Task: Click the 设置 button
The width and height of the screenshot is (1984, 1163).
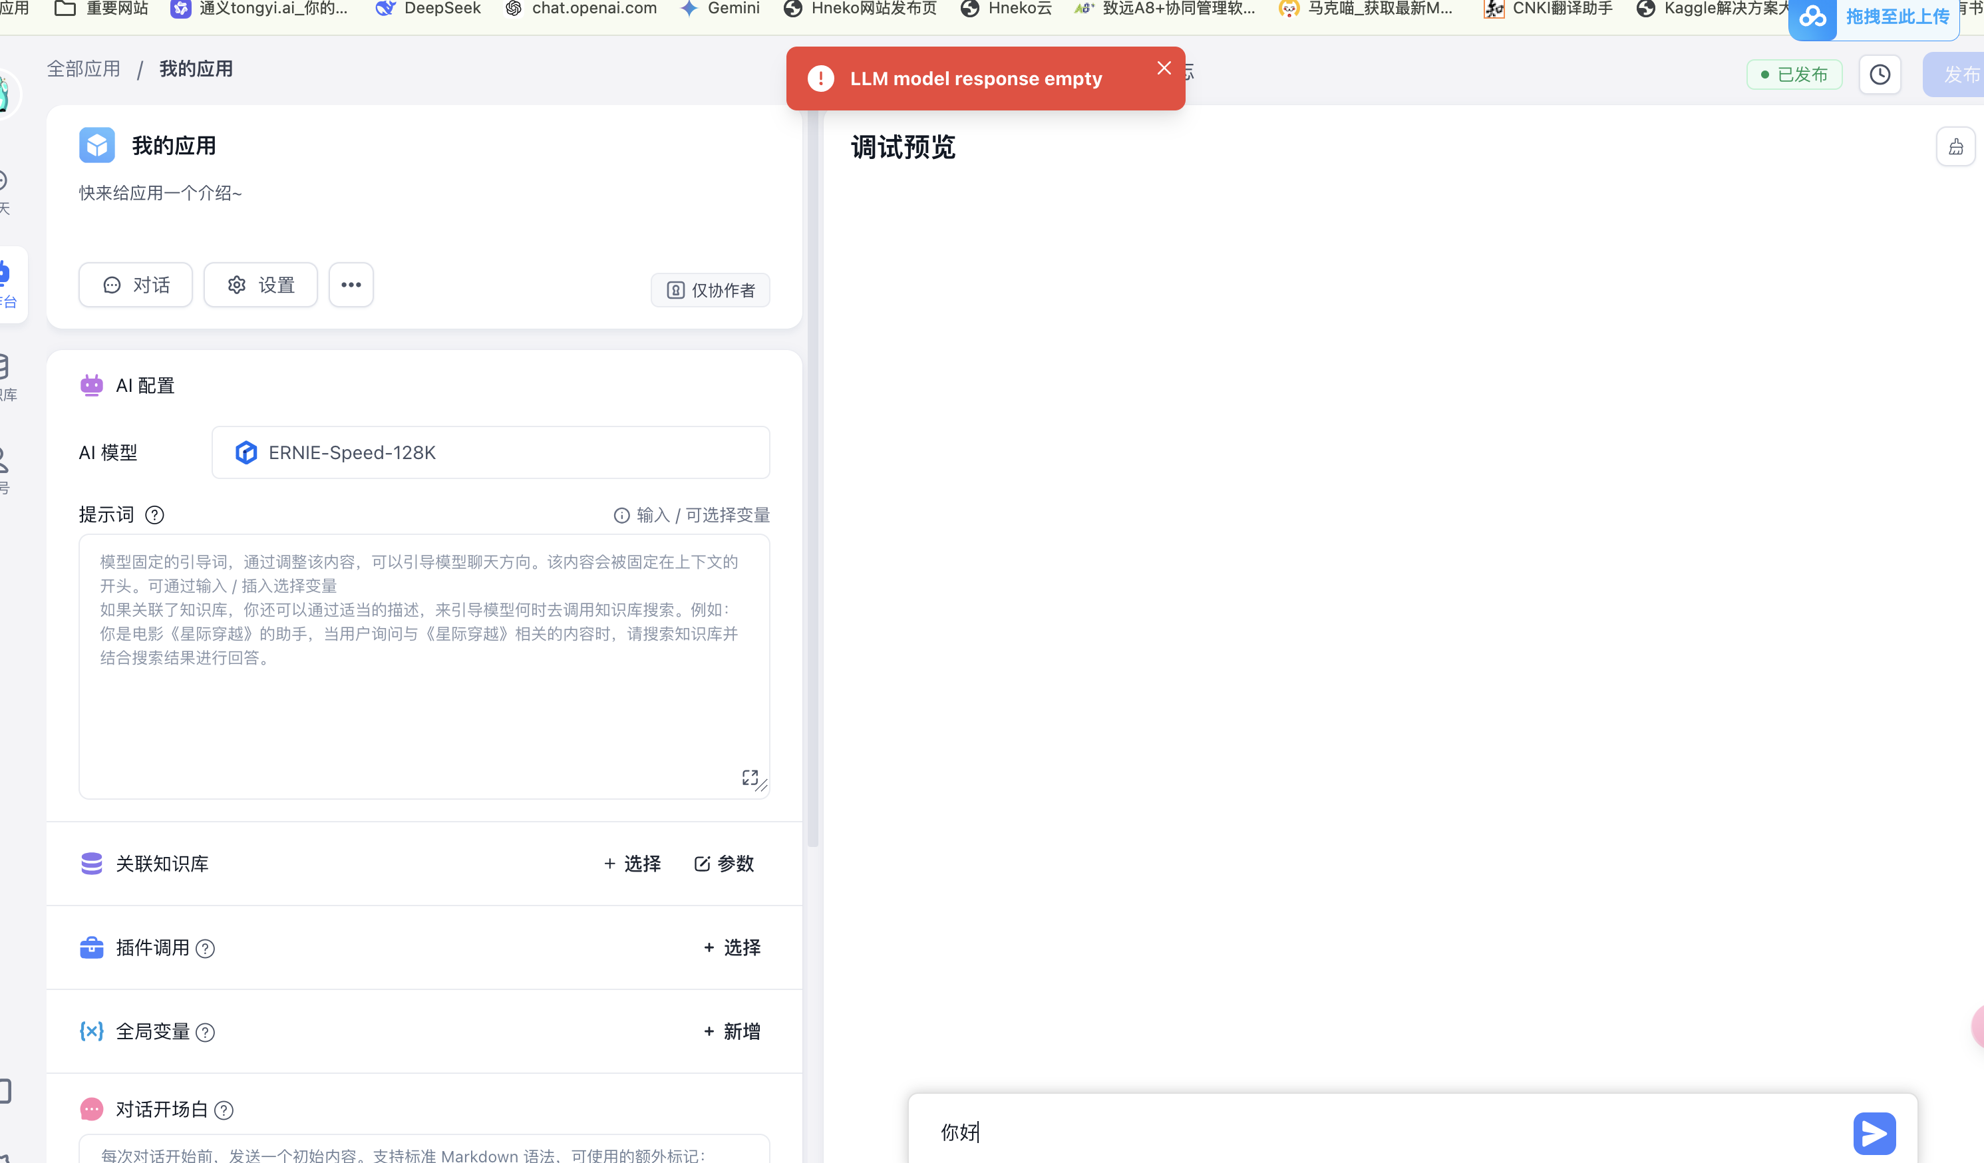Action: [x=261, y=285]
